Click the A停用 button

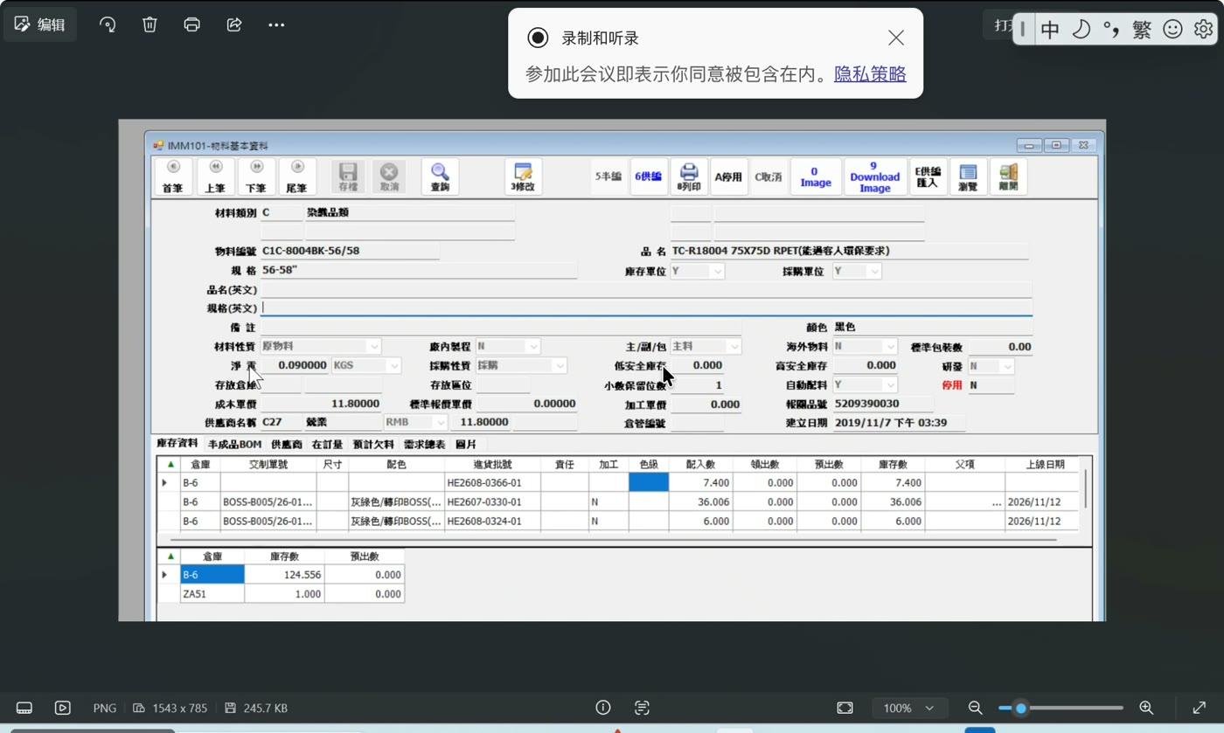[728, 176]
